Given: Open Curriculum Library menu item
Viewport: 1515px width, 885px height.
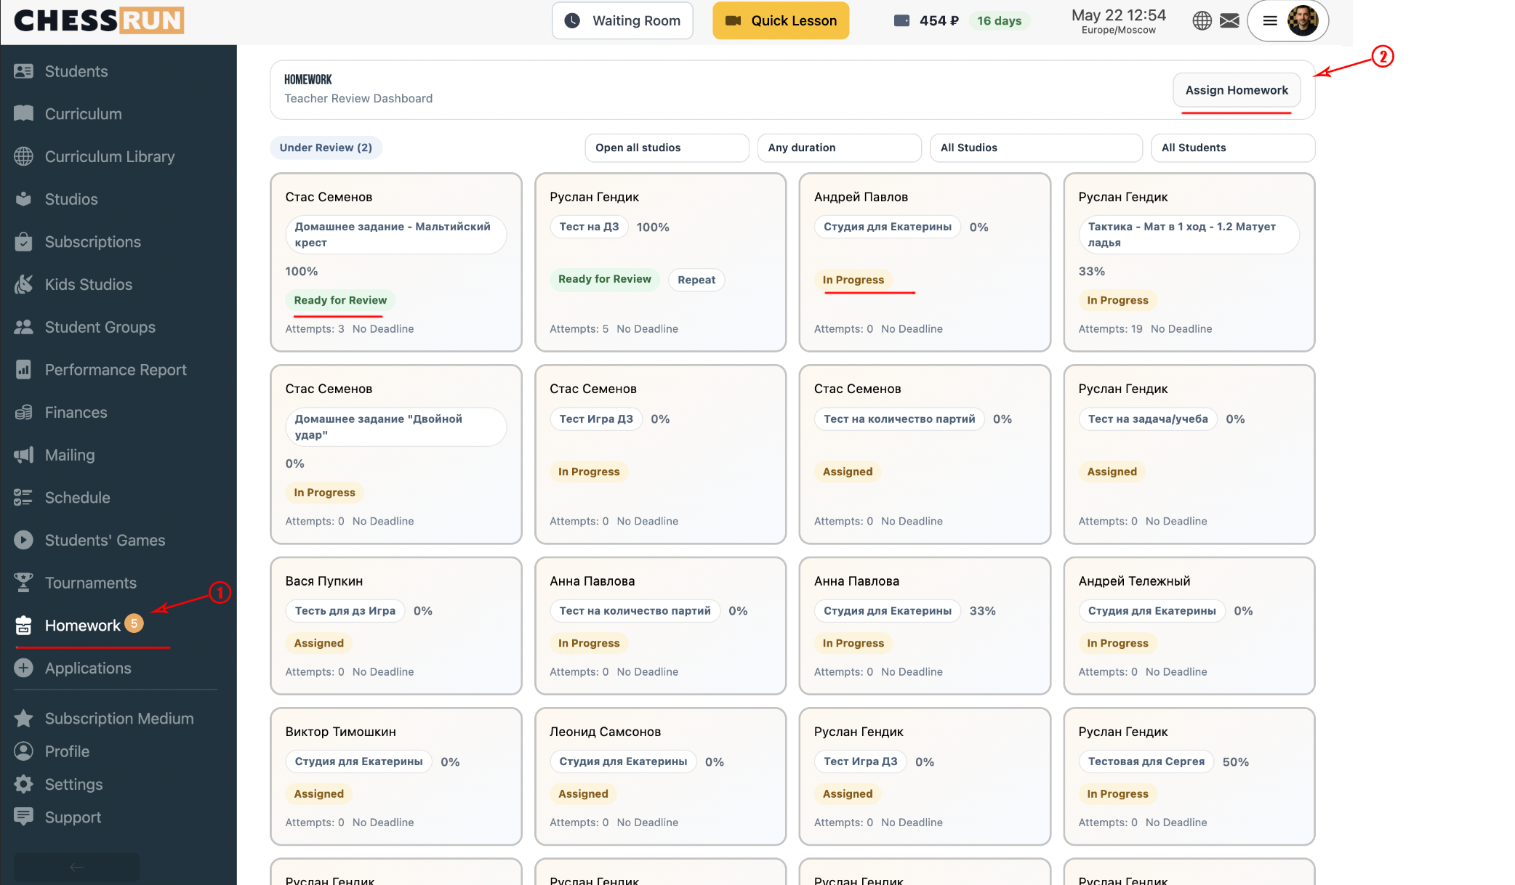Looking at the screenshot, I should [x=110, y=156].
